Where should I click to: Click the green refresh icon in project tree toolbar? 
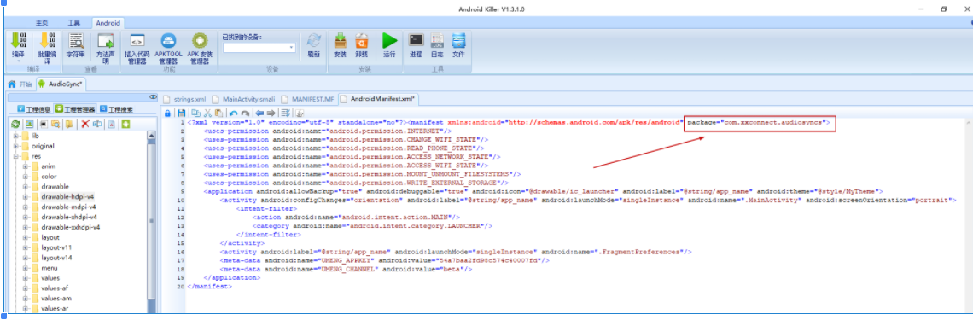pyautogui.click(x=15, y=125)
